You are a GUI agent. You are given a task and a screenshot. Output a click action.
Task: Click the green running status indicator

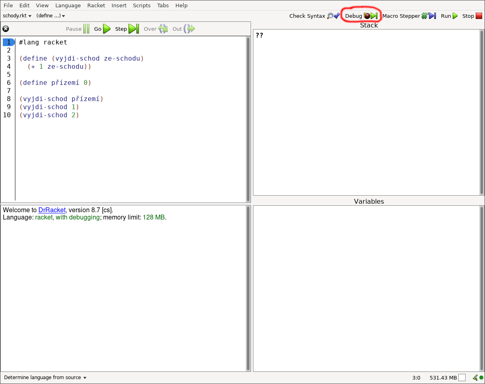tap(481, 378)
